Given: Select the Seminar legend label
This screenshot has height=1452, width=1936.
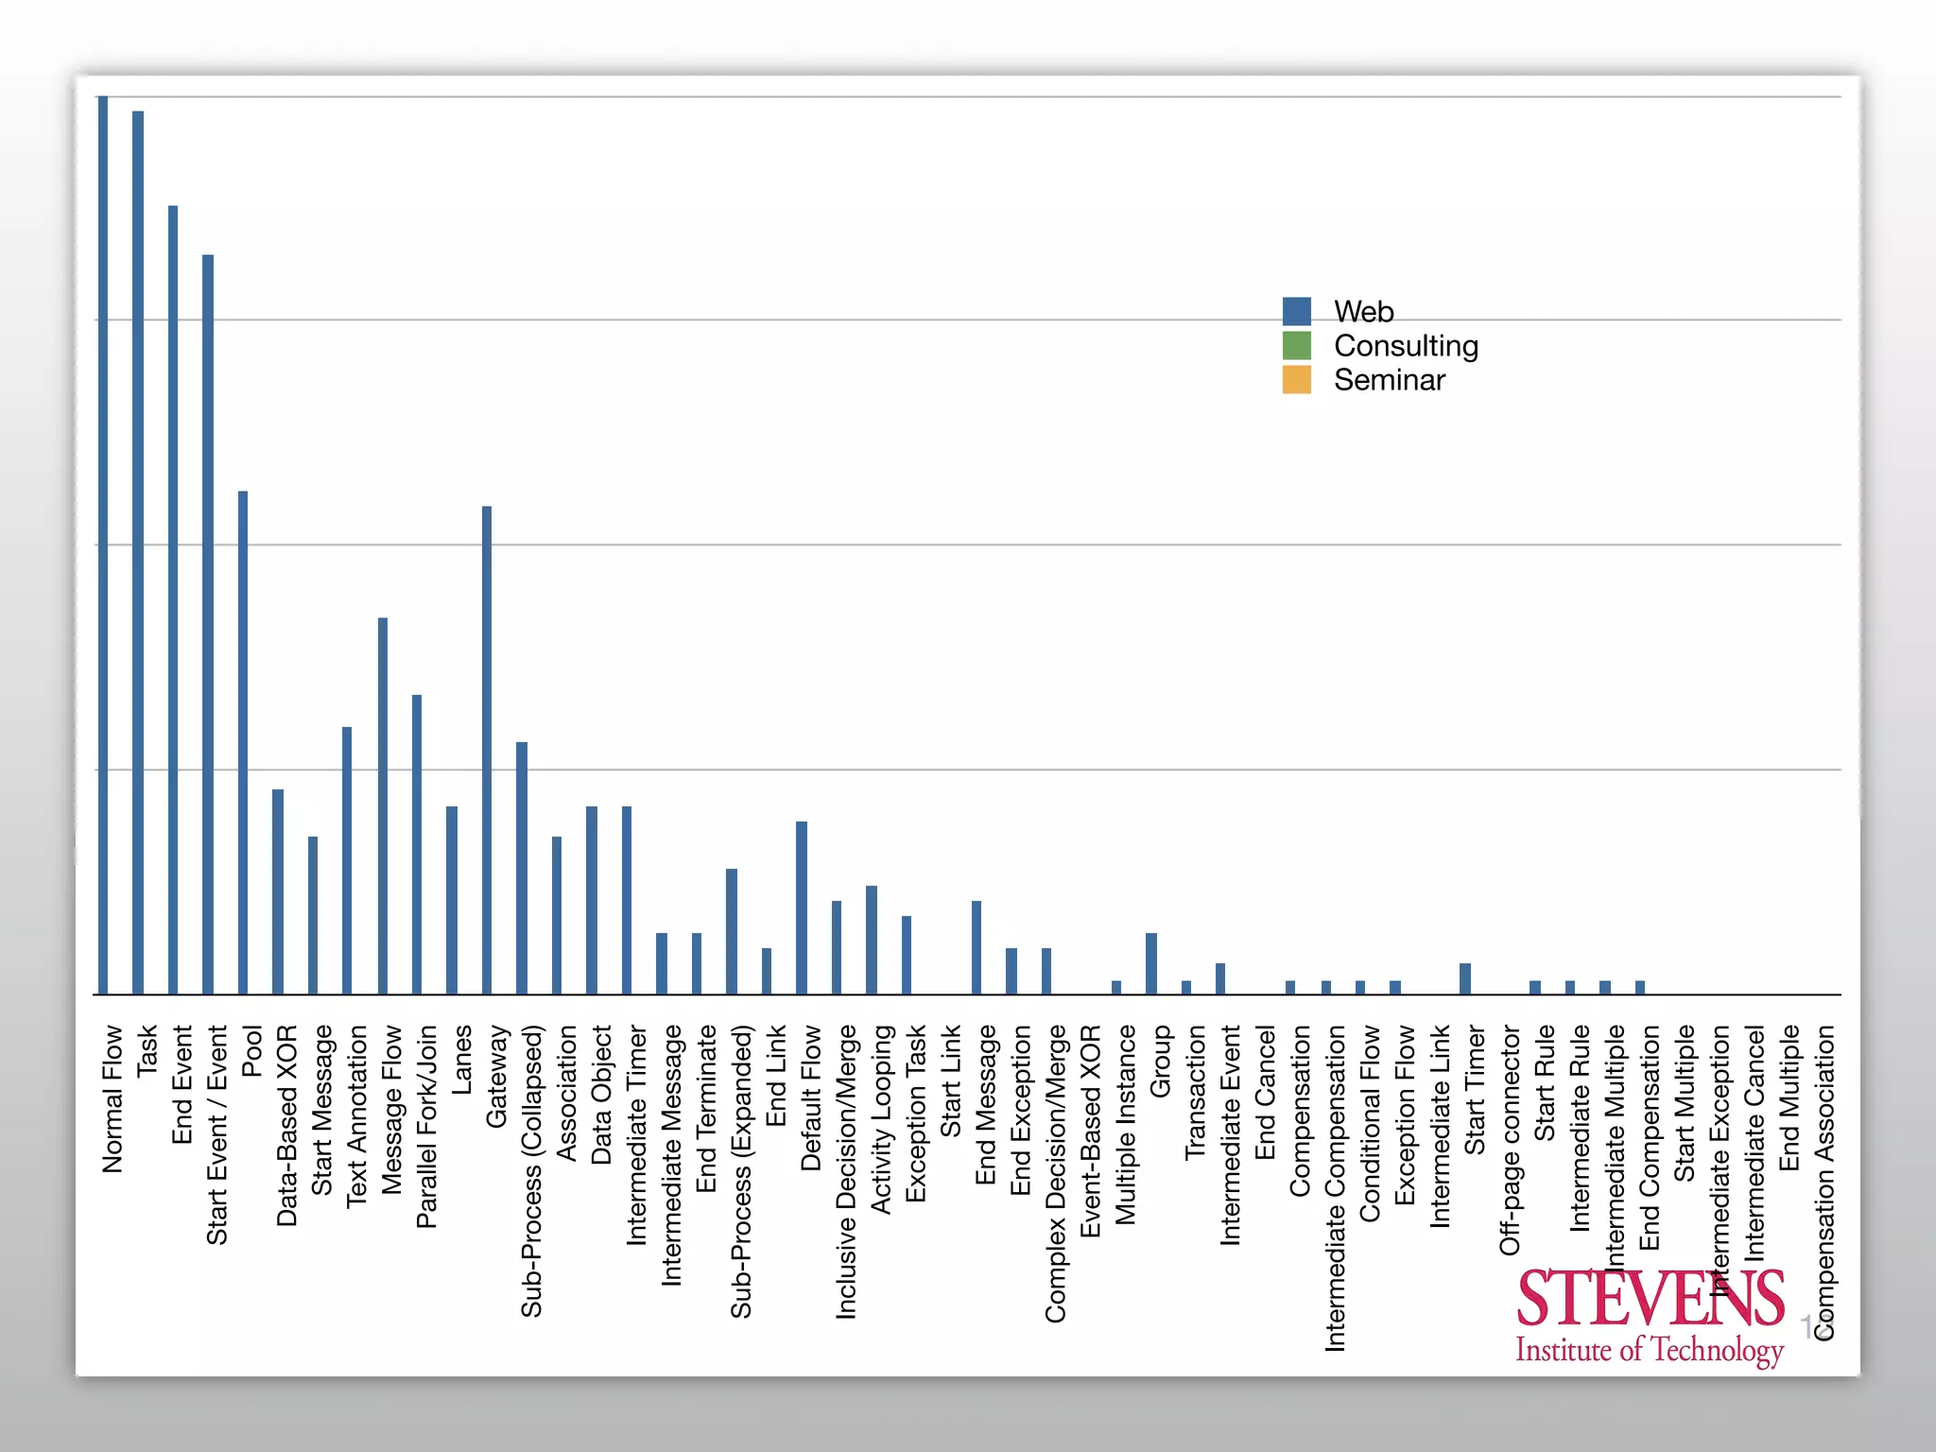Looking at the screenshot, I should click(1389, 380).
